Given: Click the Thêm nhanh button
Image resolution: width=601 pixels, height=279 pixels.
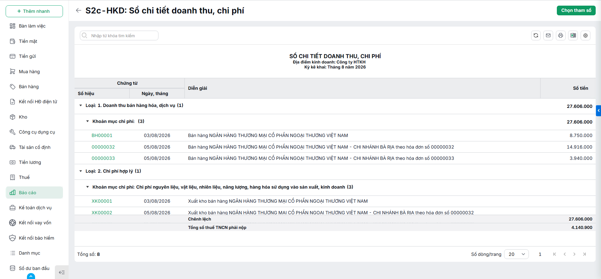Looking at the screenshot, I should pos(34,11).
